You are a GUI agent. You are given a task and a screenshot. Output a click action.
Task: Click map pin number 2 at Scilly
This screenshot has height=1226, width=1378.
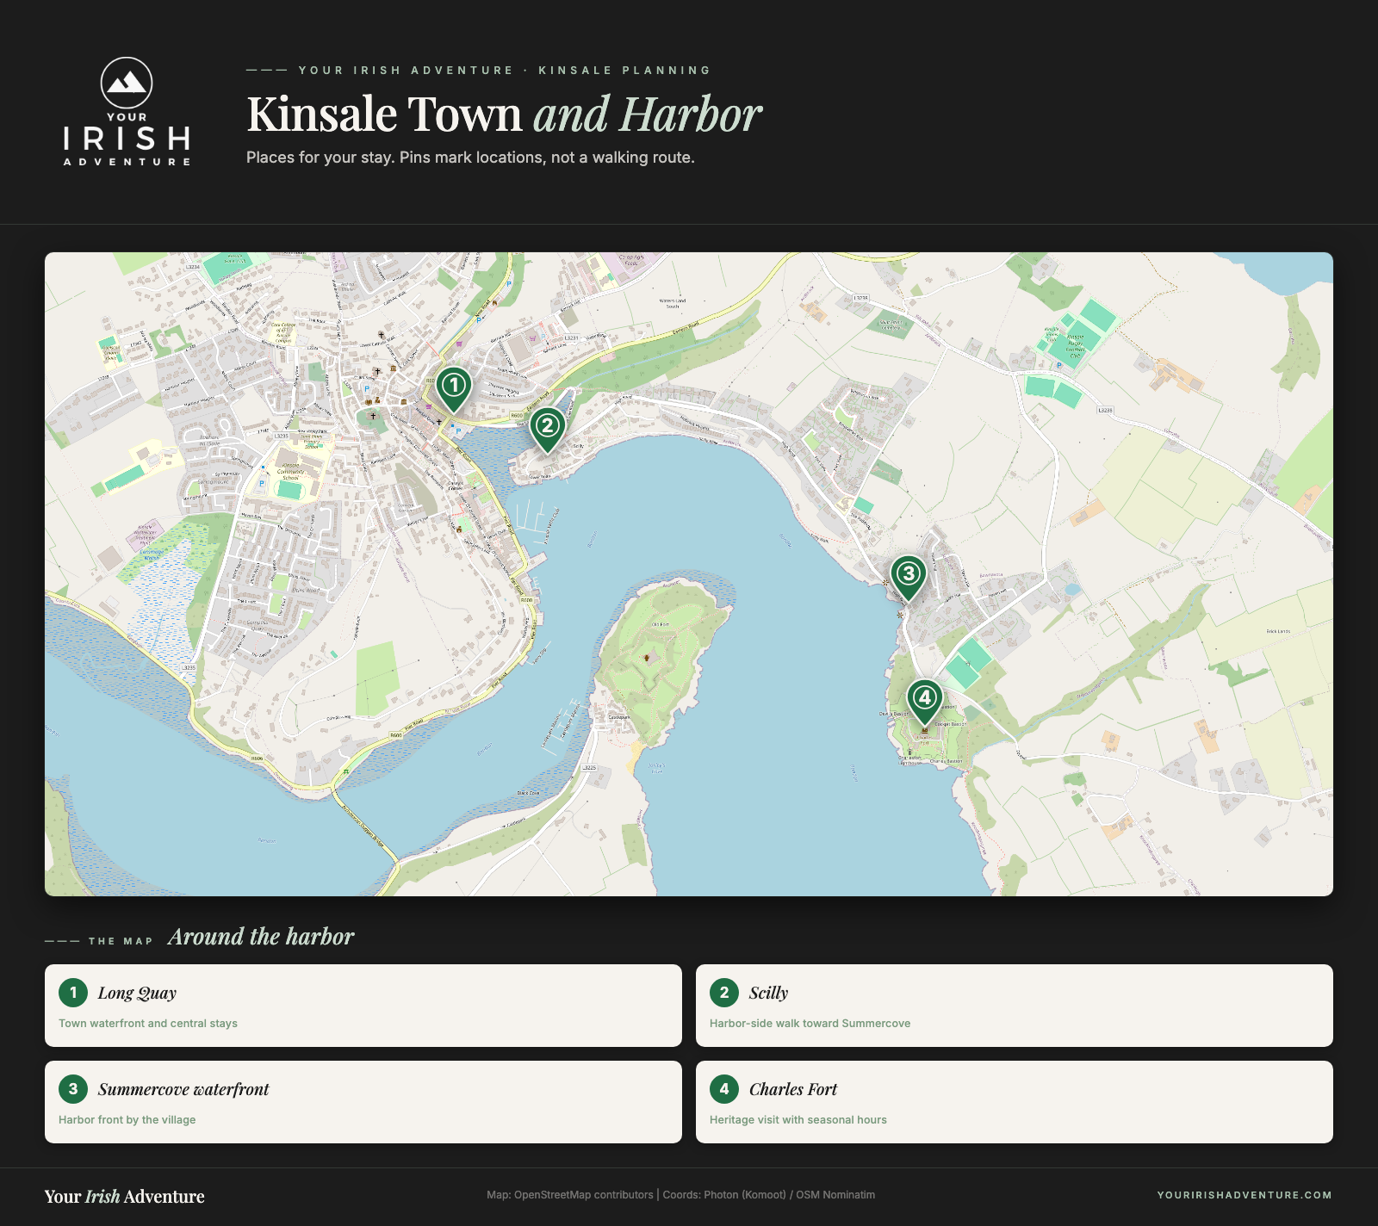(547, 430)
